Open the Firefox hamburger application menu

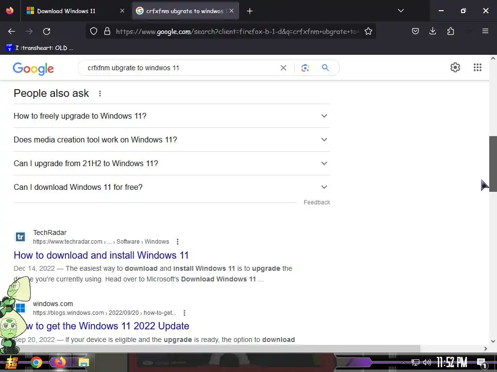click(485, 31)
